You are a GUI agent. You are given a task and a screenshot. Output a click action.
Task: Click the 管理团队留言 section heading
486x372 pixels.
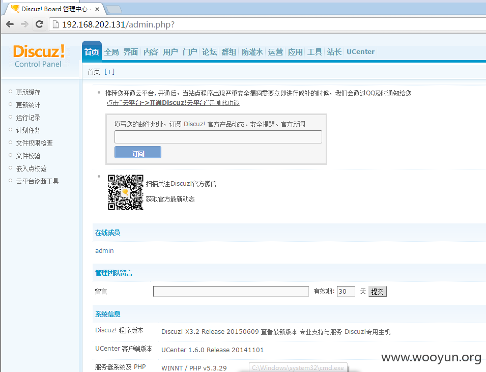[114, 273]
